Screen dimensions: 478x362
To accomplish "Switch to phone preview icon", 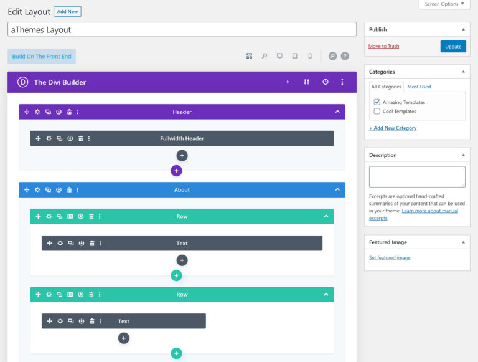I will 310,56.
